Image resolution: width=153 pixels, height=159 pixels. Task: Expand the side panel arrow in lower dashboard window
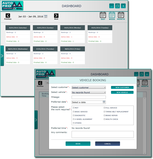point(36,120)
